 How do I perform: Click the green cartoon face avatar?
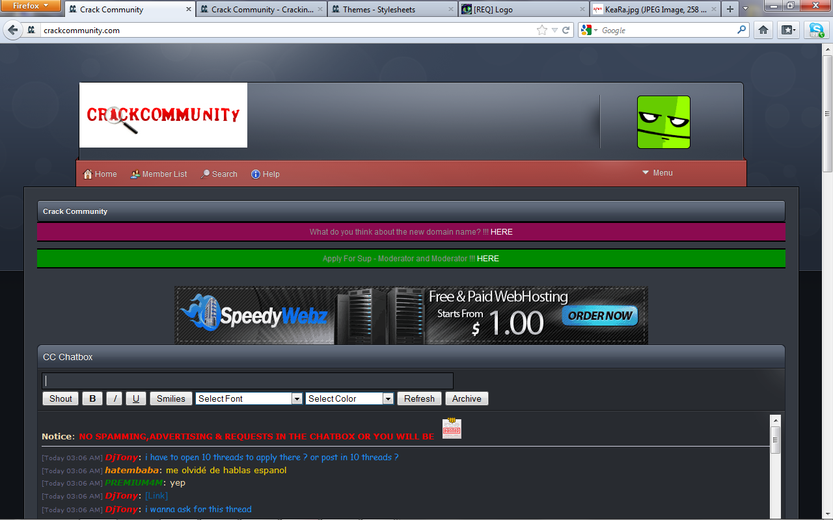click(664, 122)
